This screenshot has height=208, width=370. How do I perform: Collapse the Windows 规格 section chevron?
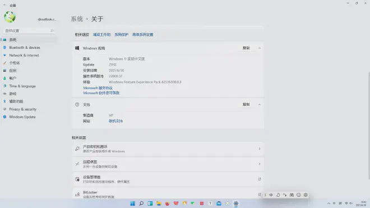click(x=260, y=48)
